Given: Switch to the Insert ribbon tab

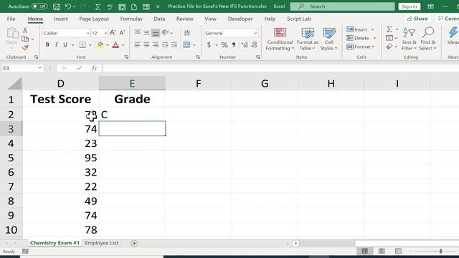Looking at the screenshot, I should 60,19.
